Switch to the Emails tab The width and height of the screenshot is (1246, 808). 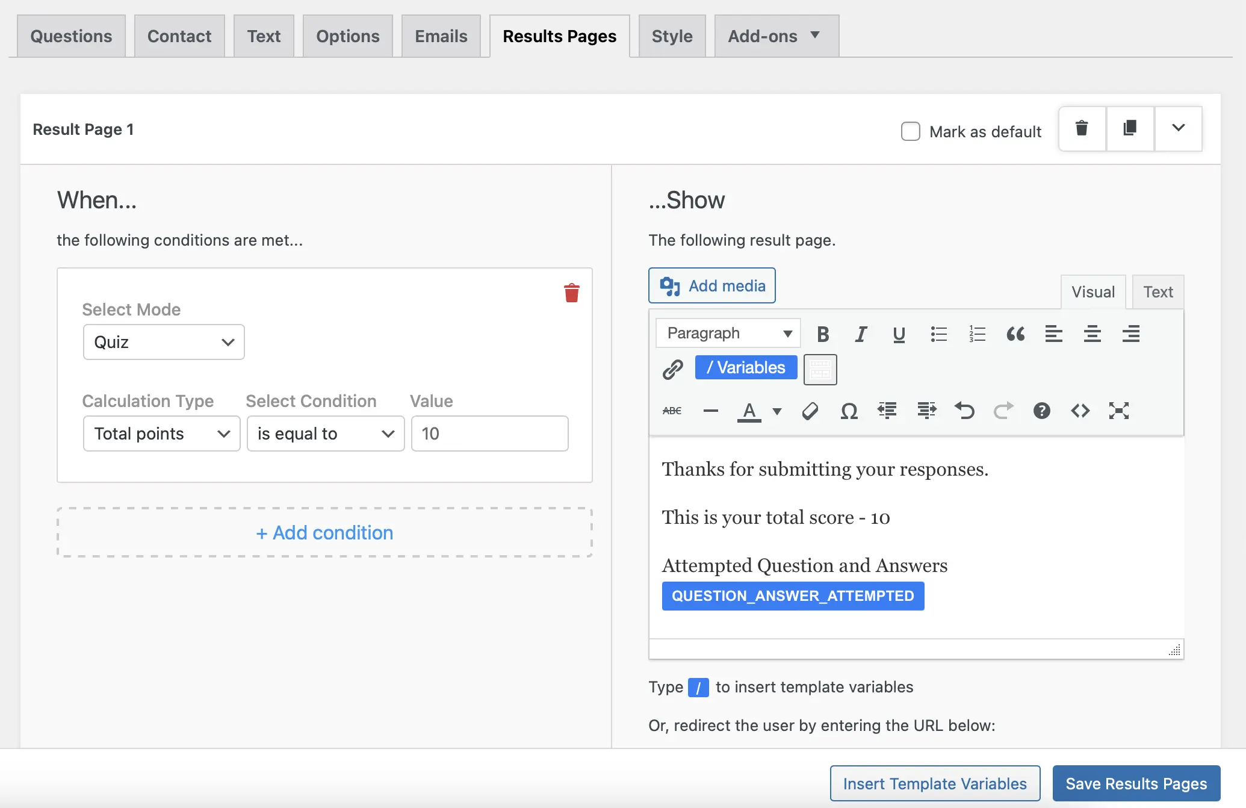coord(441,36)
